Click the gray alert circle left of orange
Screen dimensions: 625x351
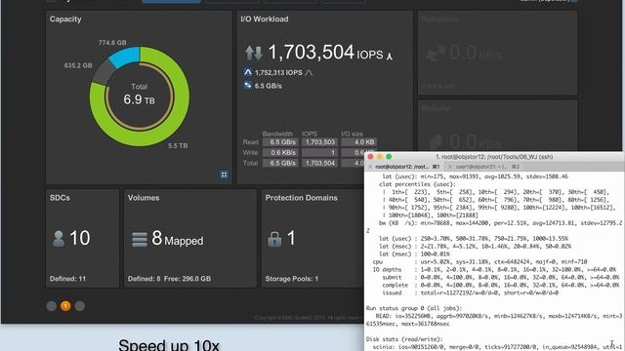[x=52, y=305]
